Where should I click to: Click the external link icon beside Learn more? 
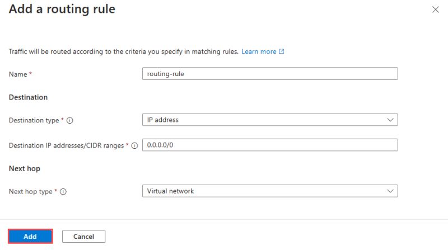pyautogui.click(x=282, y=51)
